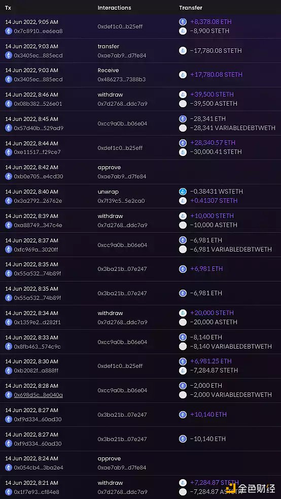Click token icon beside -28,341 VARIABLEDEBTWETH
The image size is (281, 499).
coord(183,128)
